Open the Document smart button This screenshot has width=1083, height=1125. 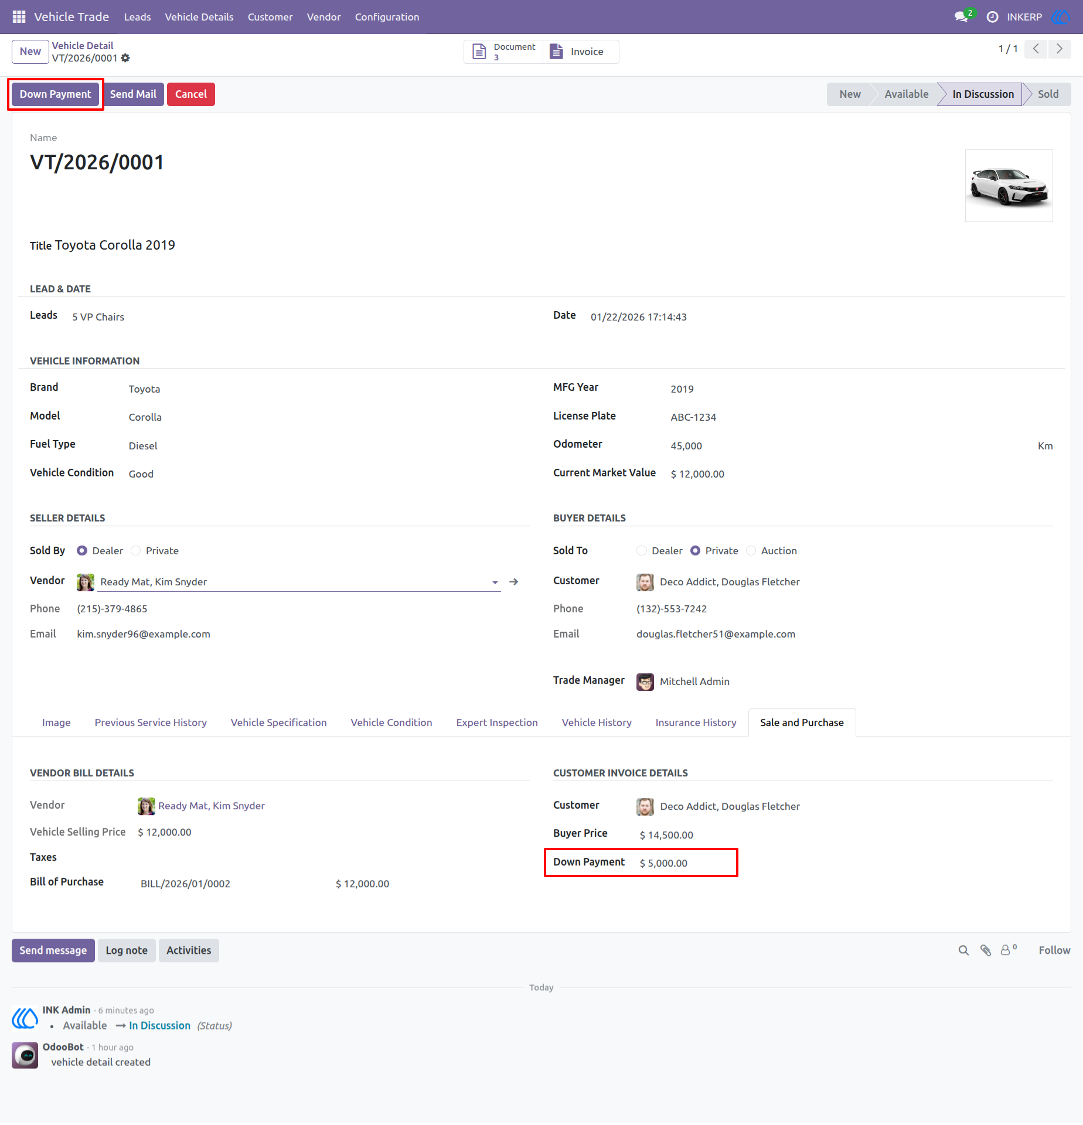[x=504, y=52]
